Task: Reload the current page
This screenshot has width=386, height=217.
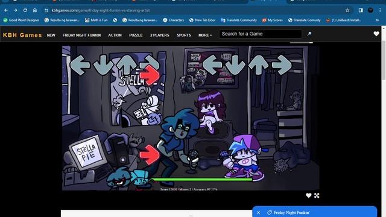Action: [25, 10]
